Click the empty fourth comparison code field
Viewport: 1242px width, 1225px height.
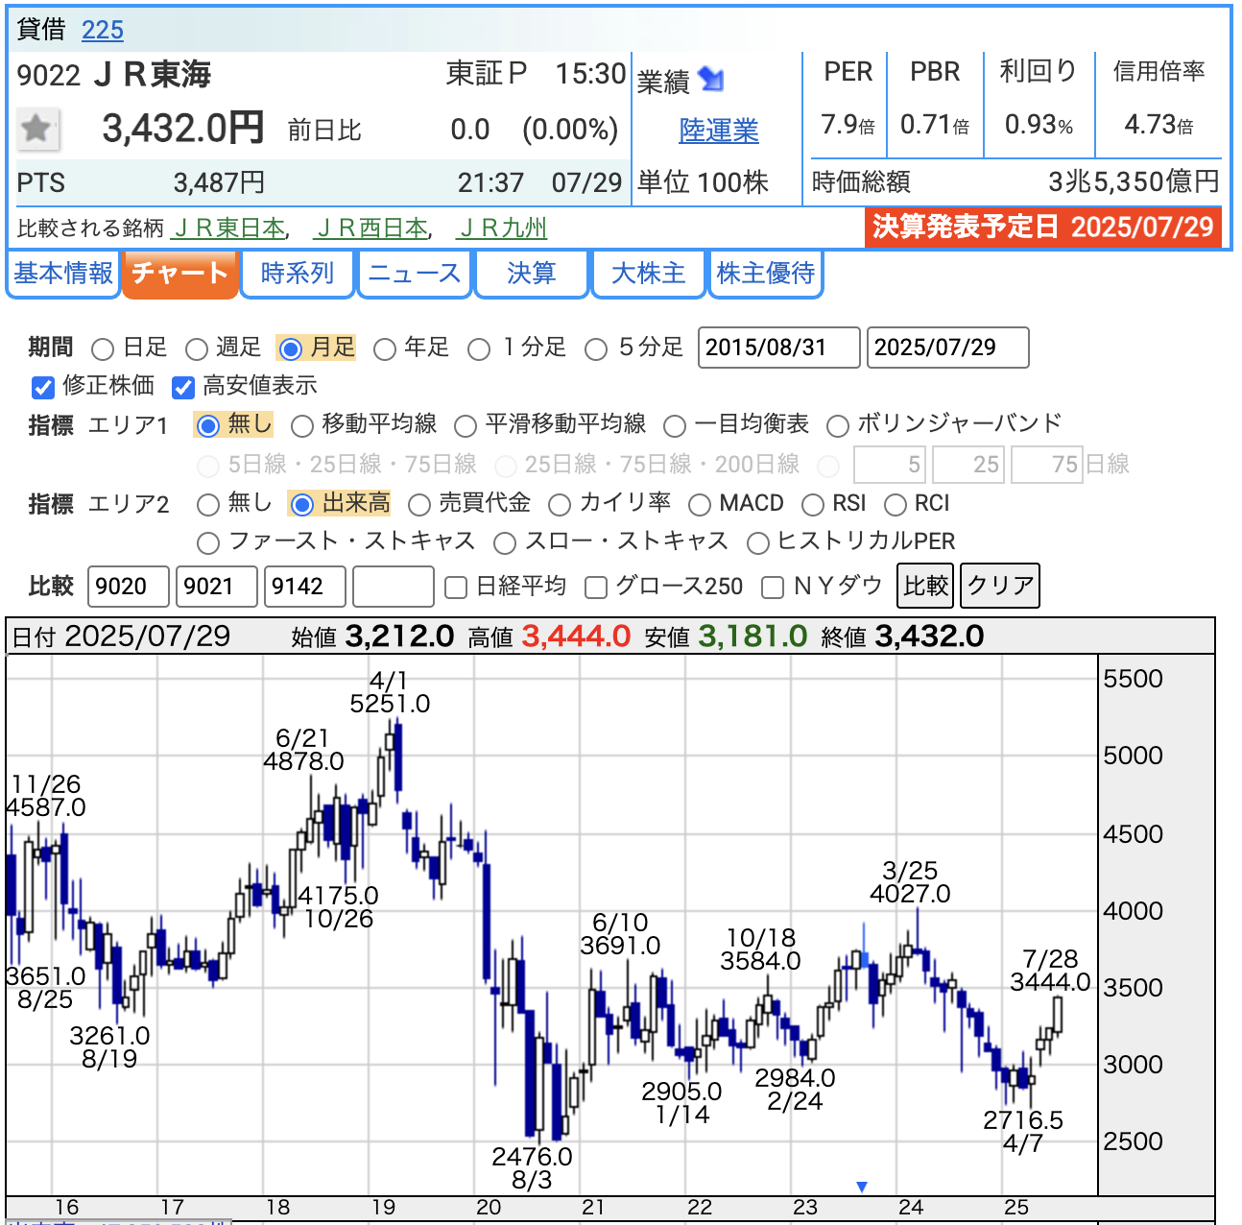point(394,587)
